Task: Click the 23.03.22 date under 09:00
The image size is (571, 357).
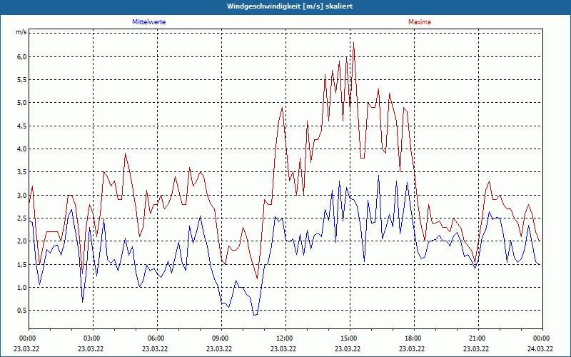Action: (x=219, y=349)
